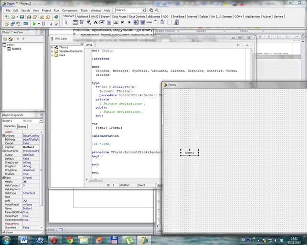307x245 pixels.
Task: Click the New Items toolbar icon
Action: pyautogui.click(x=7, y=17)
